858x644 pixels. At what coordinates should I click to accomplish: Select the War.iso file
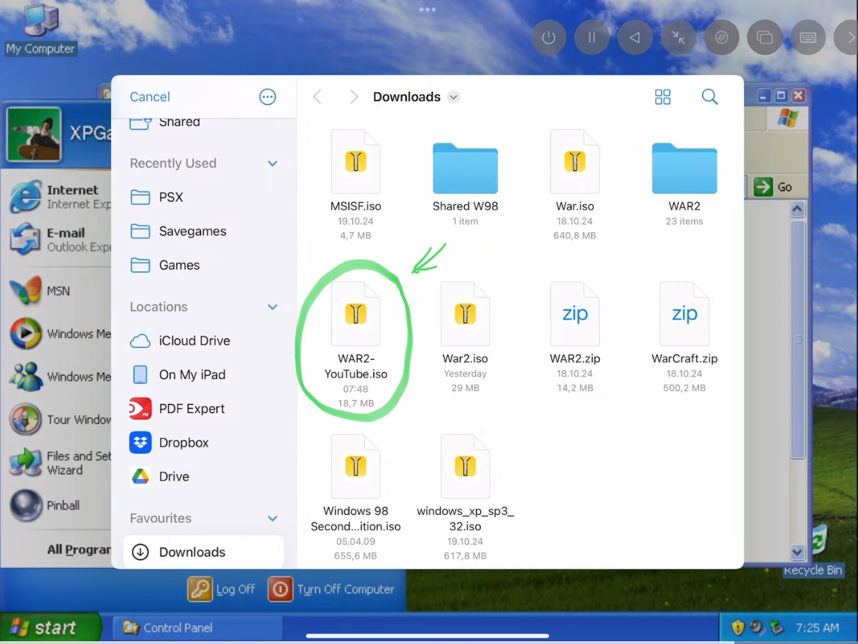click(575, 185)
